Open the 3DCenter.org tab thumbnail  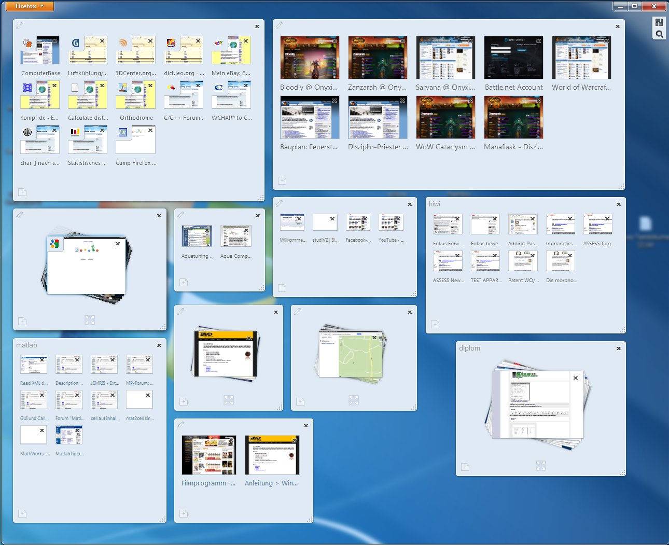[135, 50]
